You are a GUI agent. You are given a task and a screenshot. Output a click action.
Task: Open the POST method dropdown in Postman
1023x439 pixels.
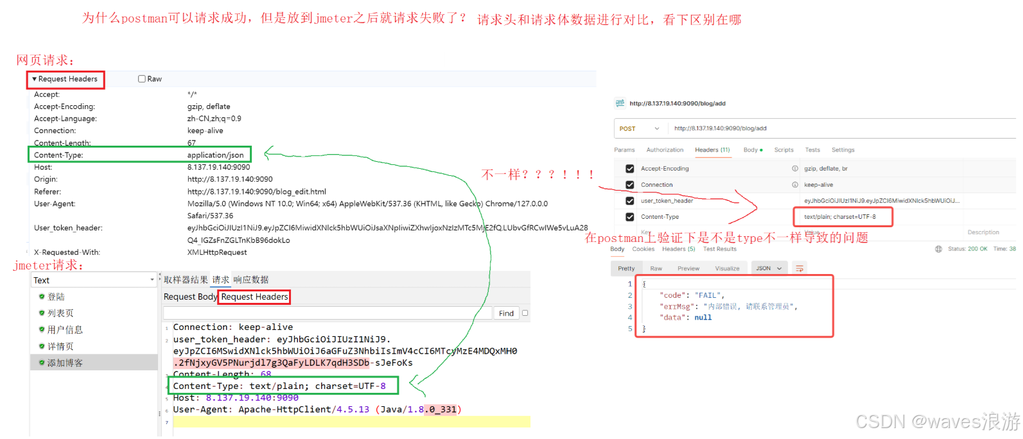point(639,128)
